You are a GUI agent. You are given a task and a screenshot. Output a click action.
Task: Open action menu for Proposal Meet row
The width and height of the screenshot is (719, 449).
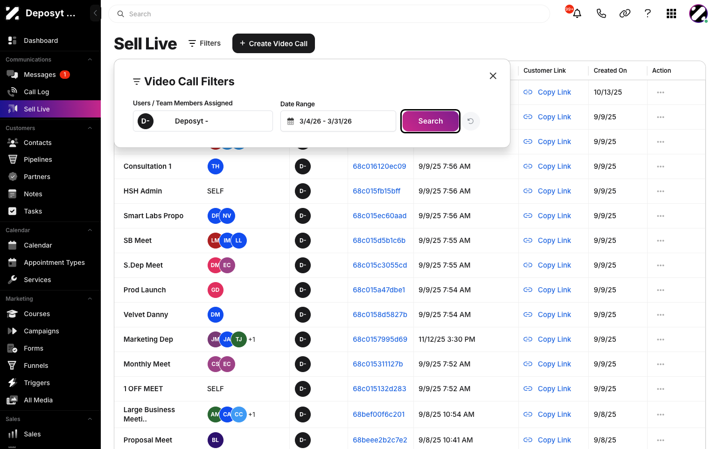click(660, 440)
